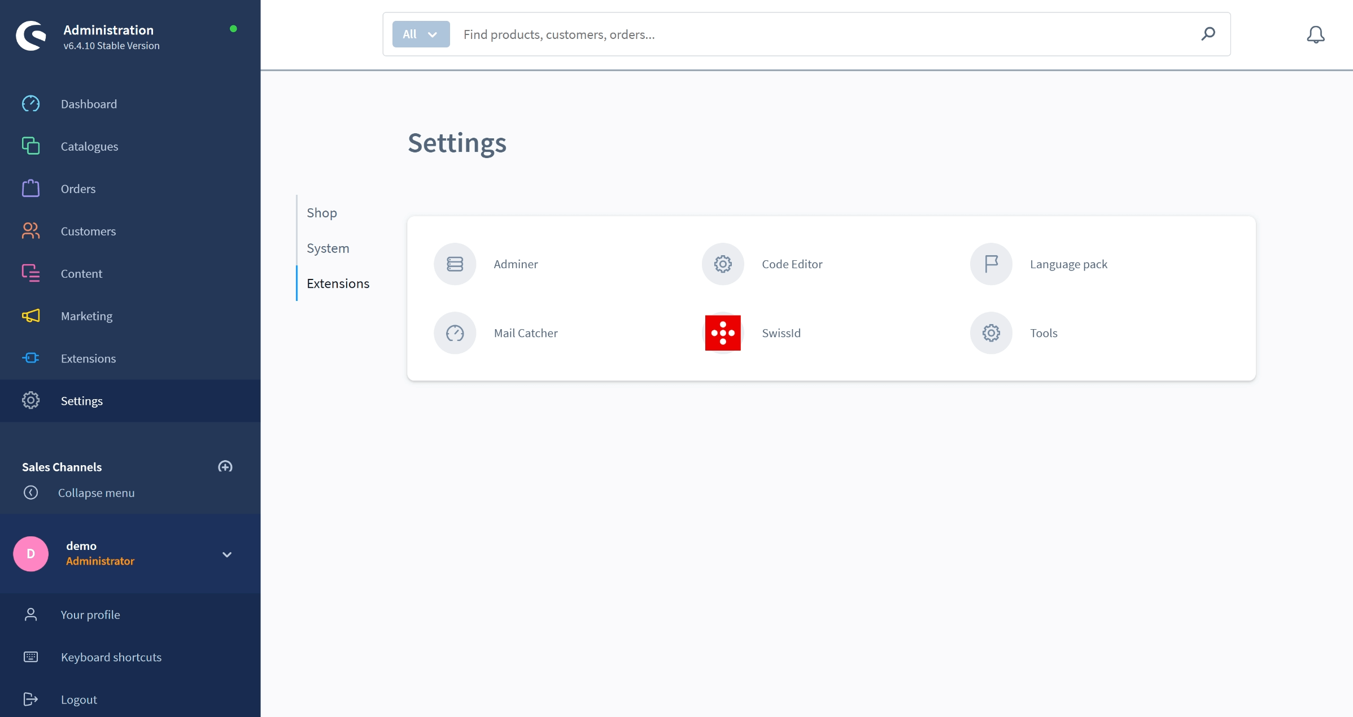Click the Logout arrow icon
Image resolution: width=1353 pixels, height=717 pixels.
click(30, 699)
